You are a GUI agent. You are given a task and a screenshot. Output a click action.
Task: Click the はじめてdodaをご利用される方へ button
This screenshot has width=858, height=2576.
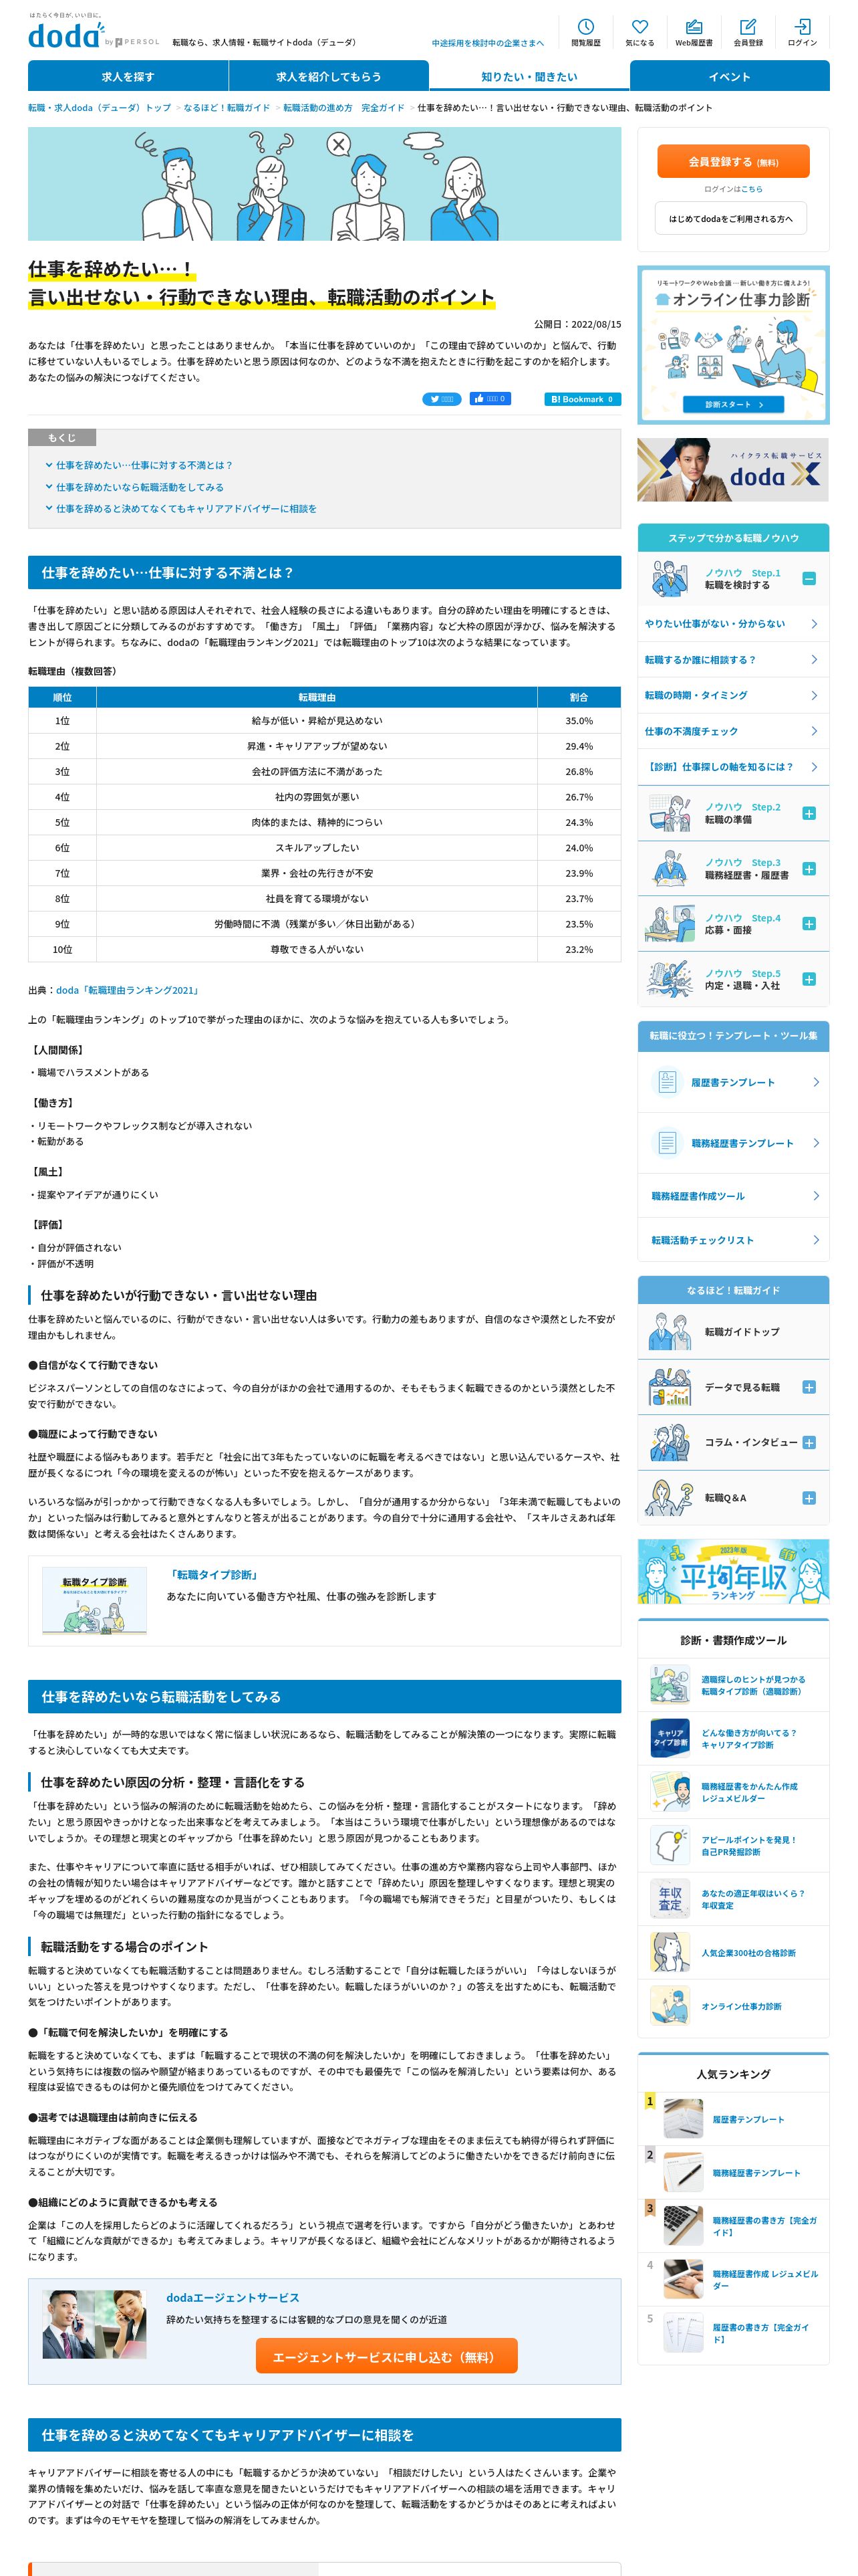731,219
